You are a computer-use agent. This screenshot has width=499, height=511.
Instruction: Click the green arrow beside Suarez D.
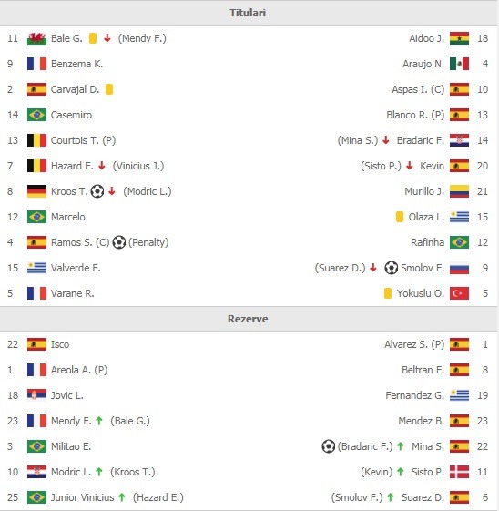pyautogui.click(x=391, y=497)
